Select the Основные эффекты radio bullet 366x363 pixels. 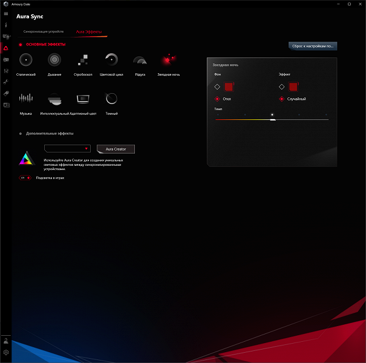tap(21, 45)
